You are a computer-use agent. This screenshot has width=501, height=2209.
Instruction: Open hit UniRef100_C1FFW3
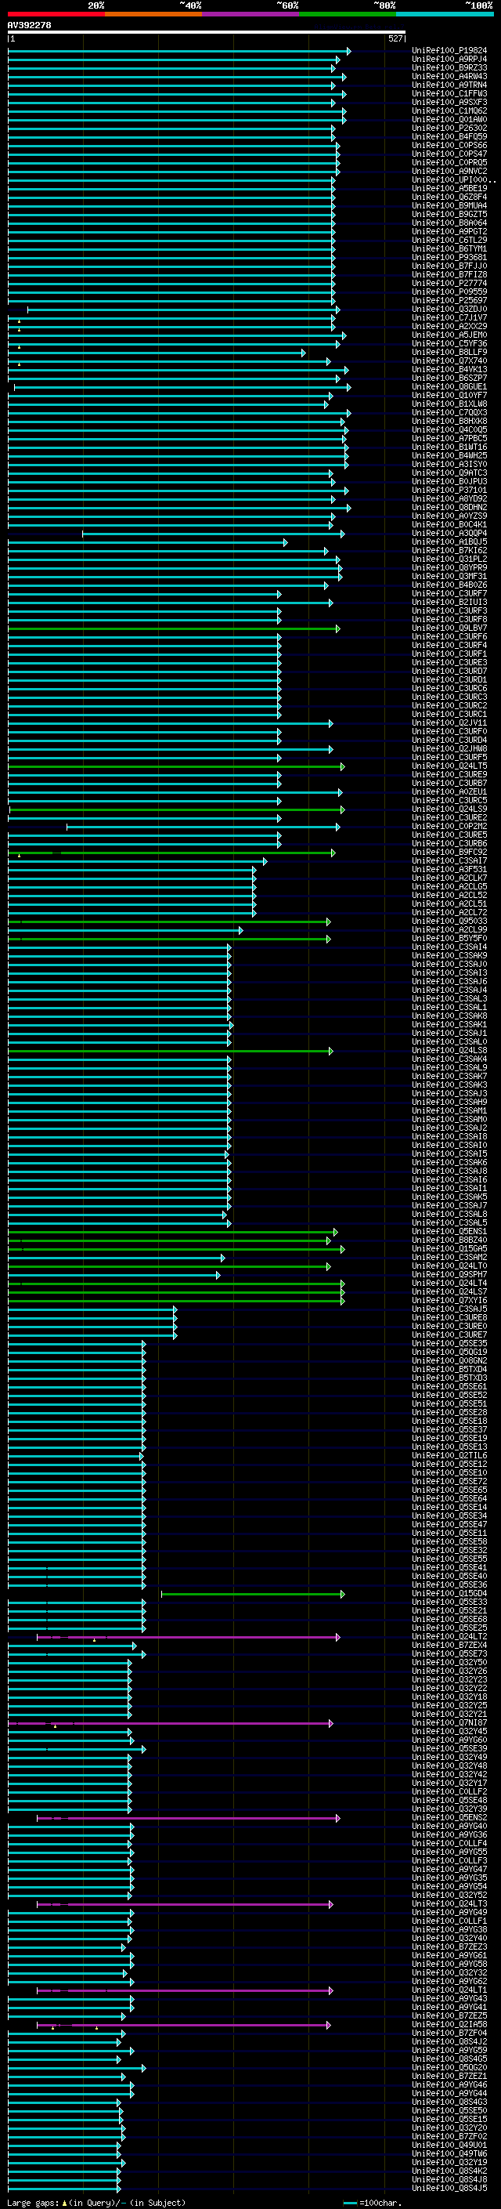click(x=449, y=93)
